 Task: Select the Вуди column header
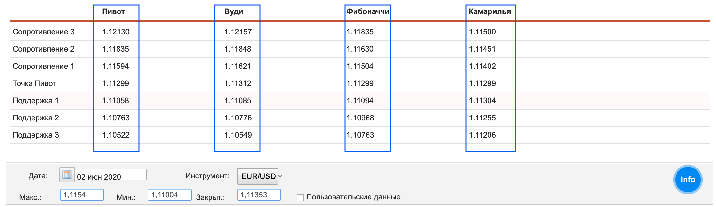click(233, 11)
